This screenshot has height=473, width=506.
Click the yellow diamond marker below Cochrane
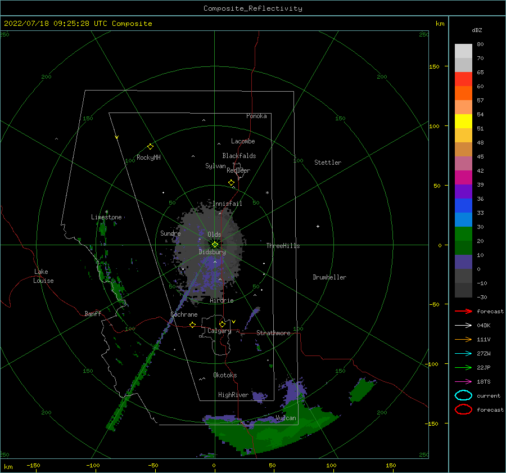click(192, 325)
